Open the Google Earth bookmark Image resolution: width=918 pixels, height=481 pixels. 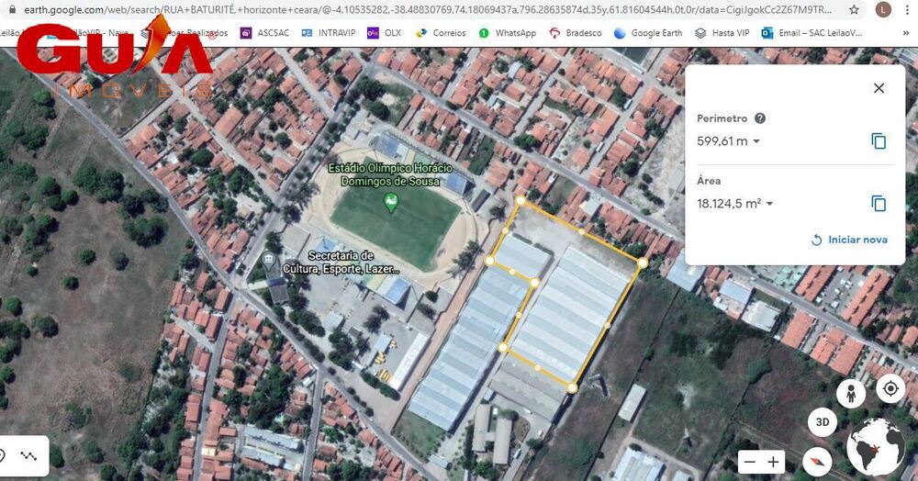[648, 33]
